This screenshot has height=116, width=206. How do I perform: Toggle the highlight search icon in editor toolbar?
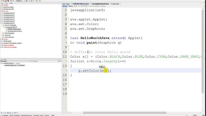tap(87, 6)
